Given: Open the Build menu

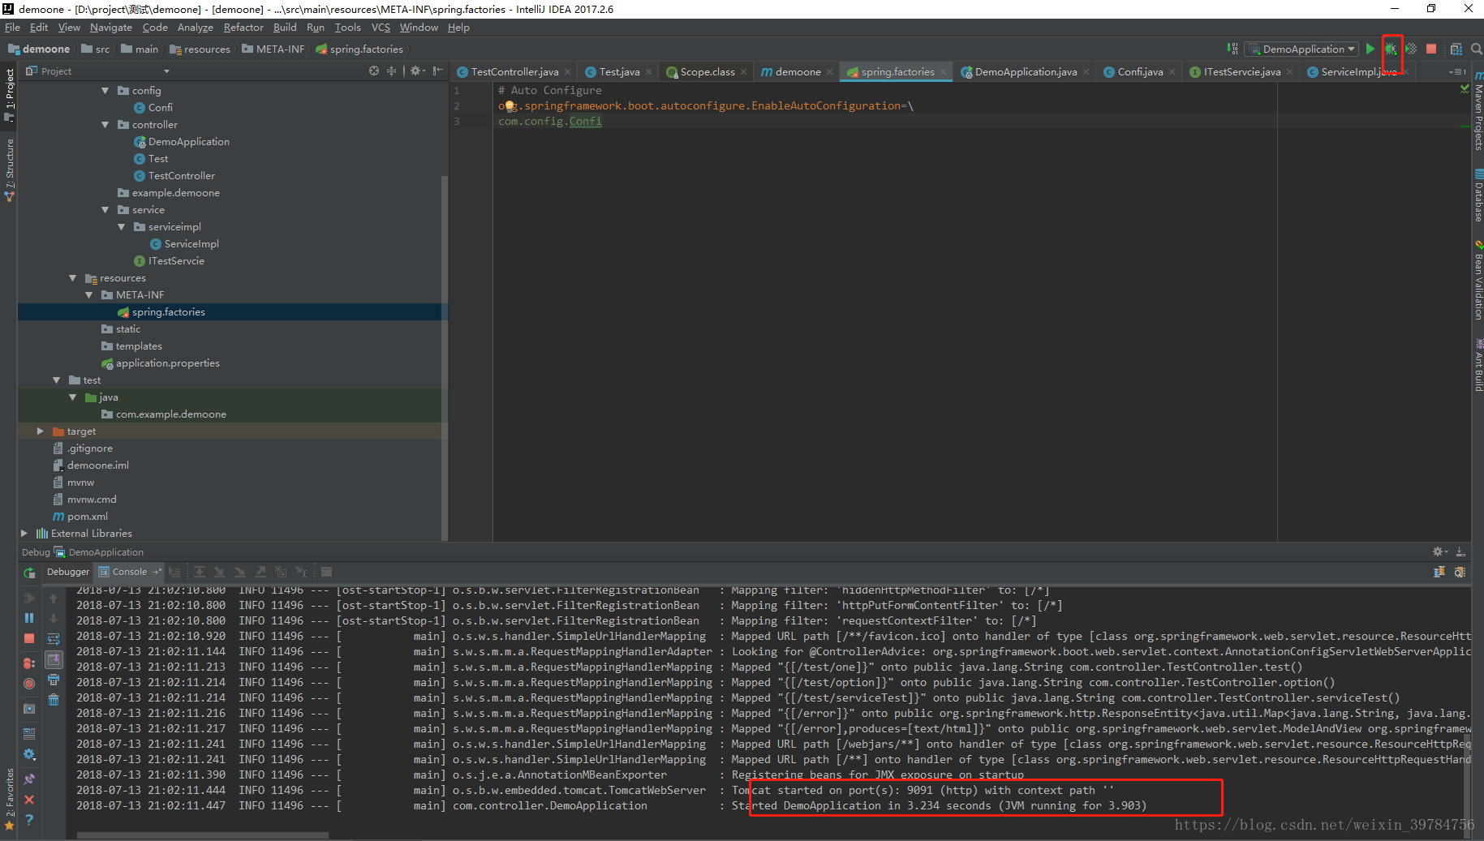Looking at the screenshot, I should (285, 28).
